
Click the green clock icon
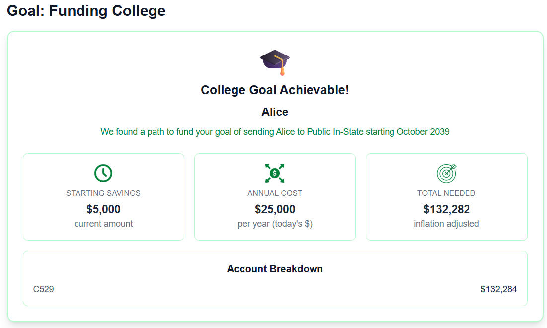(103, 173)
